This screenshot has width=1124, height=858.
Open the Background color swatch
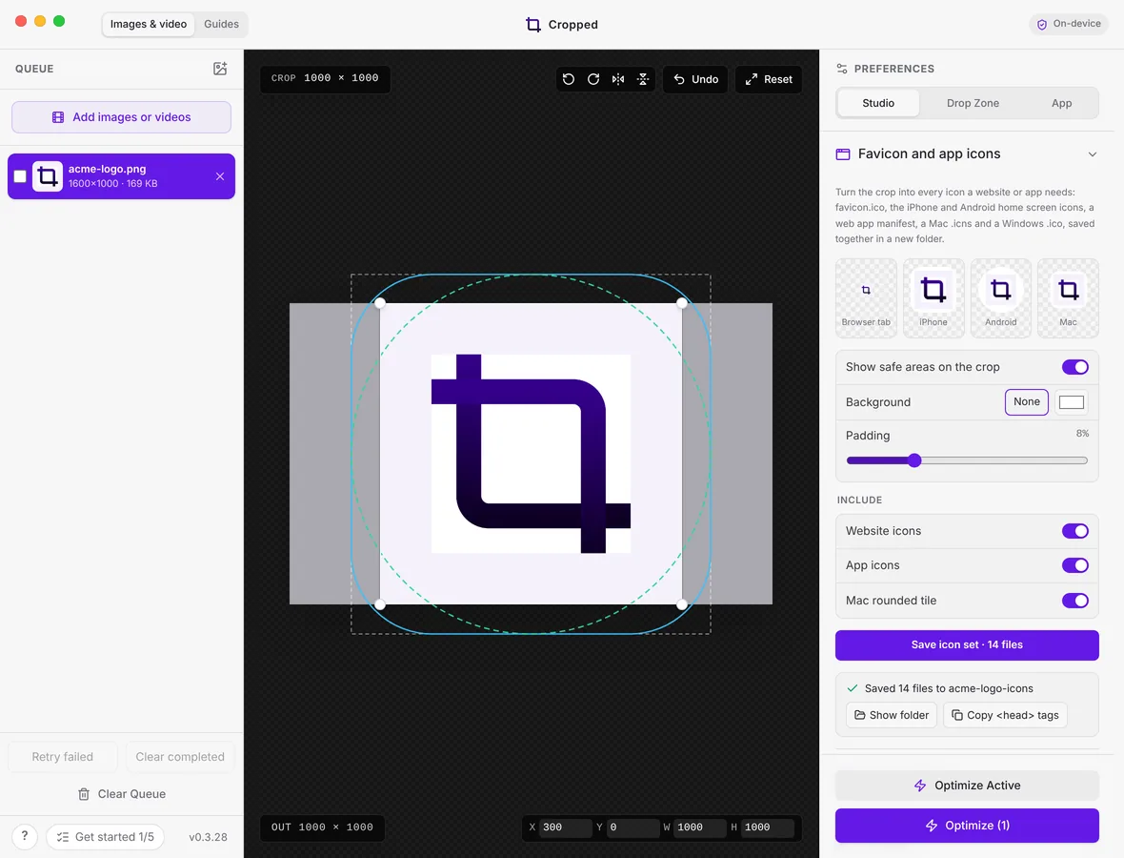click(x=1071, y=401)
